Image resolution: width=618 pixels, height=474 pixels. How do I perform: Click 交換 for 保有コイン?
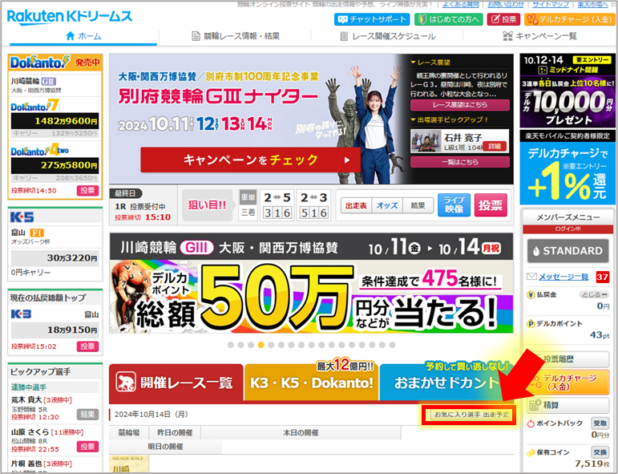click(600, 452)
